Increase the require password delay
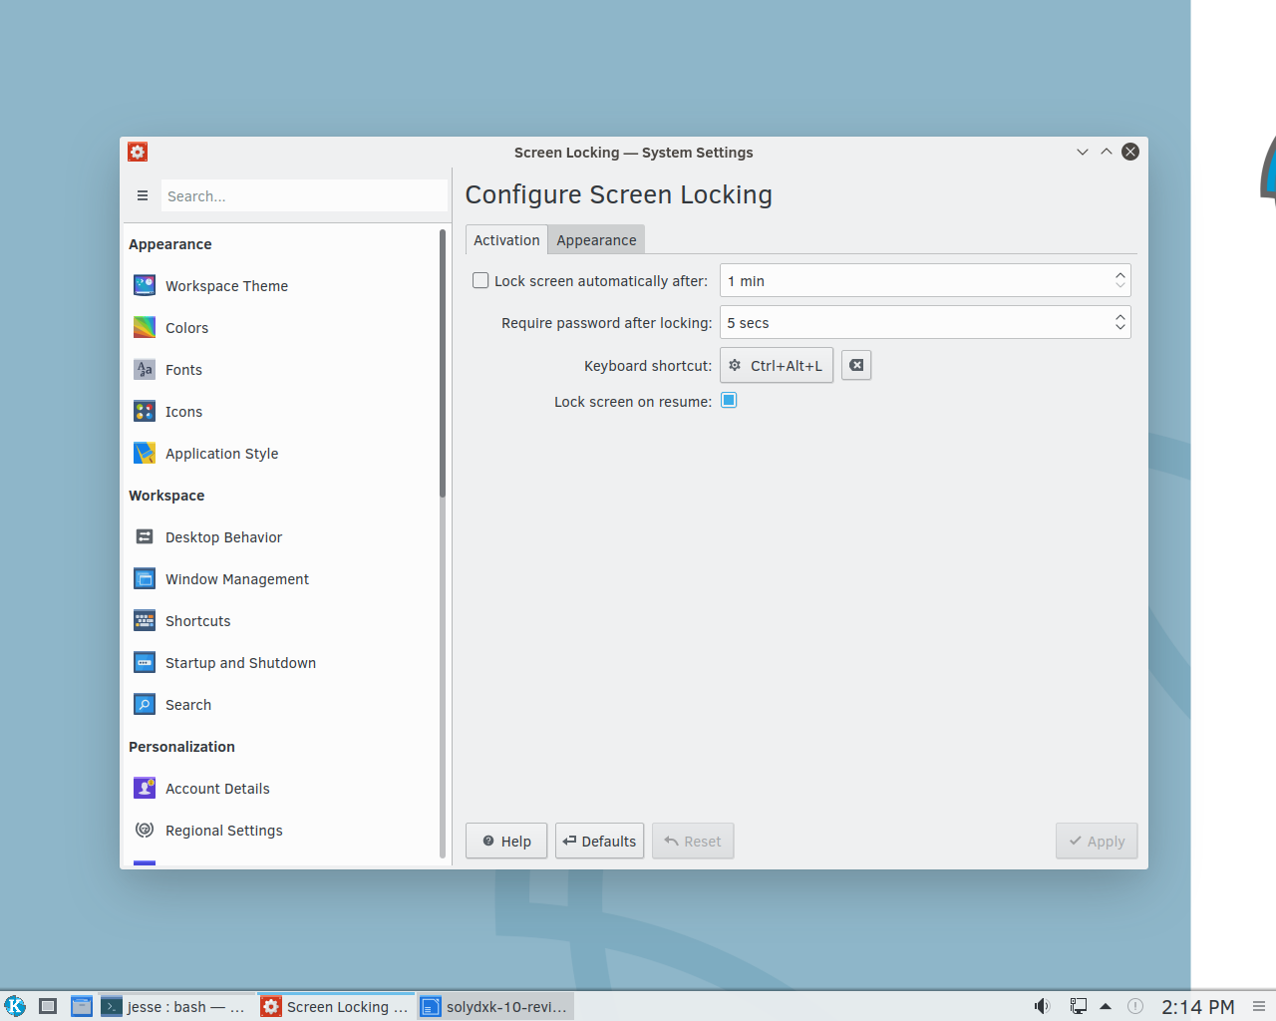 coord(1120,316)
